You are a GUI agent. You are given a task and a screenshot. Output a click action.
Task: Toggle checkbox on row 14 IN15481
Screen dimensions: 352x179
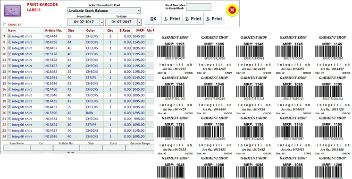pyautogui.click(x=9, y=77)
